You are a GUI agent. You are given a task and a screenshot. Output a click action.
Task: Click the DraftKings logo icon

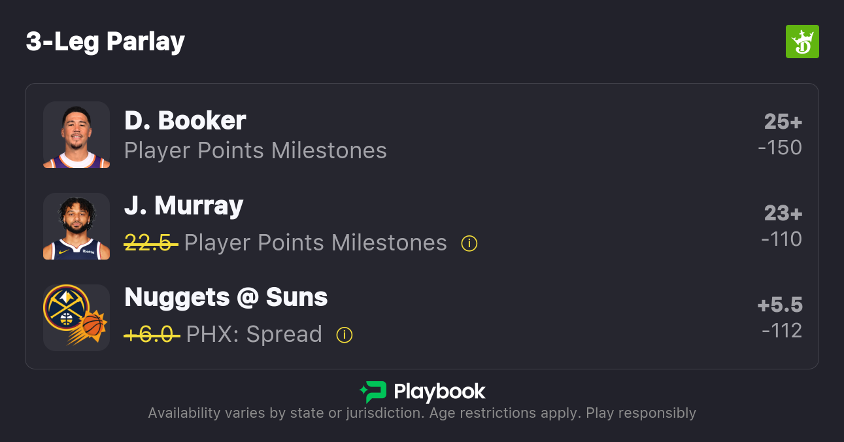point(802,42)
